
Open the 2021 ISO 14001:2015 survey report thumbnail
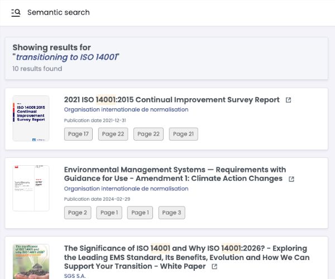click(x=31, y=118)
